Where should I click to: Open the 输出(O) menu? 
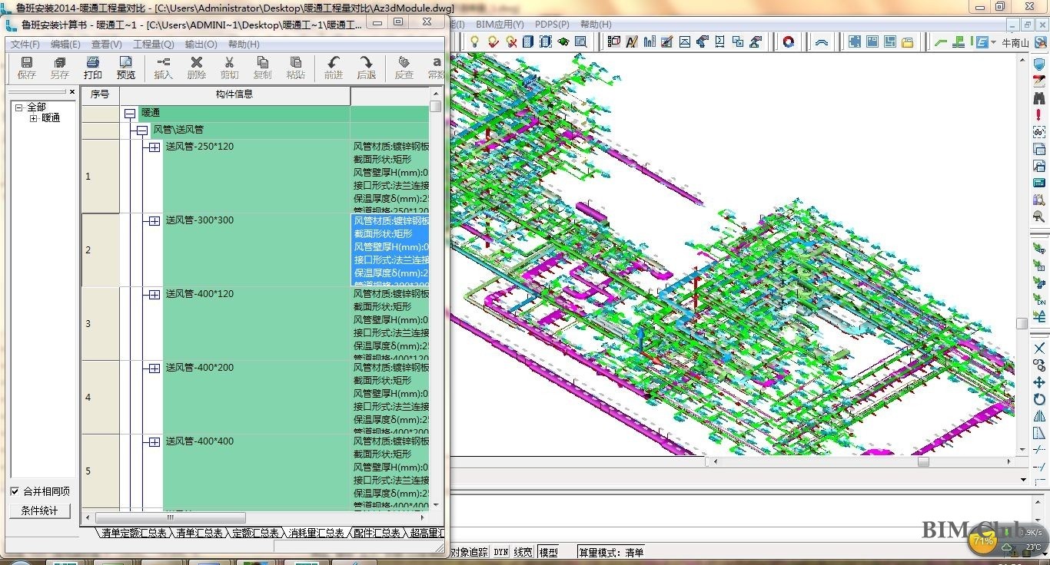(x=201, y=45)
